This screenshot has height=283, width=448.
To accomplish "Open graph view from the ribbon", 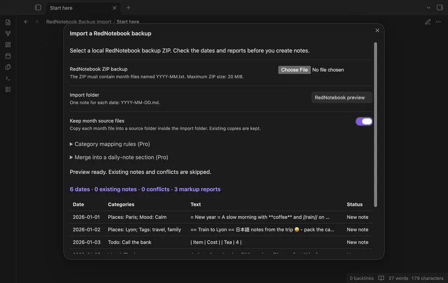I will (8, 33).
